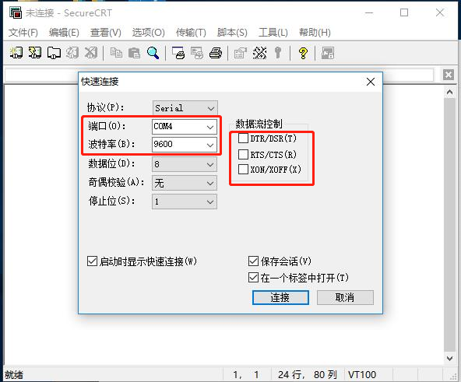Screen dimensions: 461x382
Task: Enable the RTS/CTS flow control checkbox
Action: click(243, 154)
